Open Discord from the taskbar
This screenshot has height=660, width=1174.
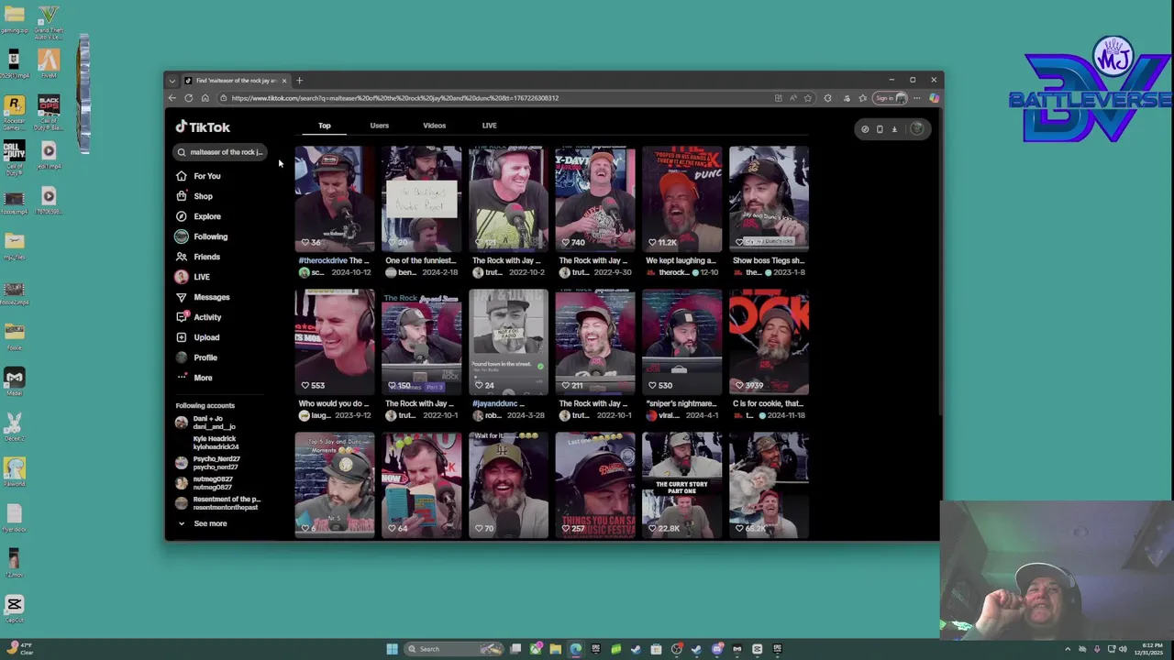click(716, 649)
